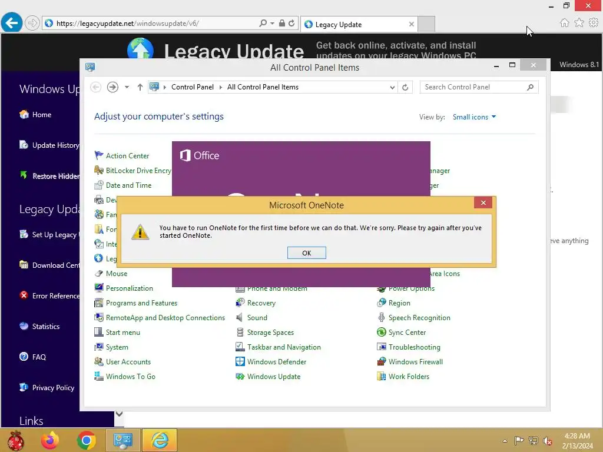This screenshot has width=603, height=452.
Task: Open the Troubleshooting link
Action: click(x=414, y=347)
